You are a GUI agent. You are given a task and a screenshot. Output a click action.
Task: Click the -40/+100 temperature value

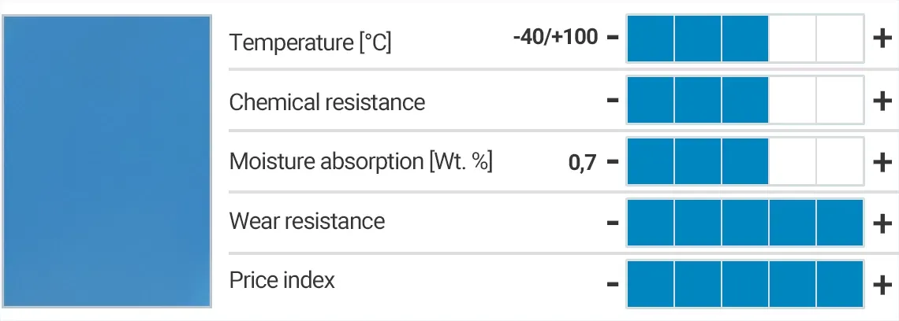click(555, 37)
